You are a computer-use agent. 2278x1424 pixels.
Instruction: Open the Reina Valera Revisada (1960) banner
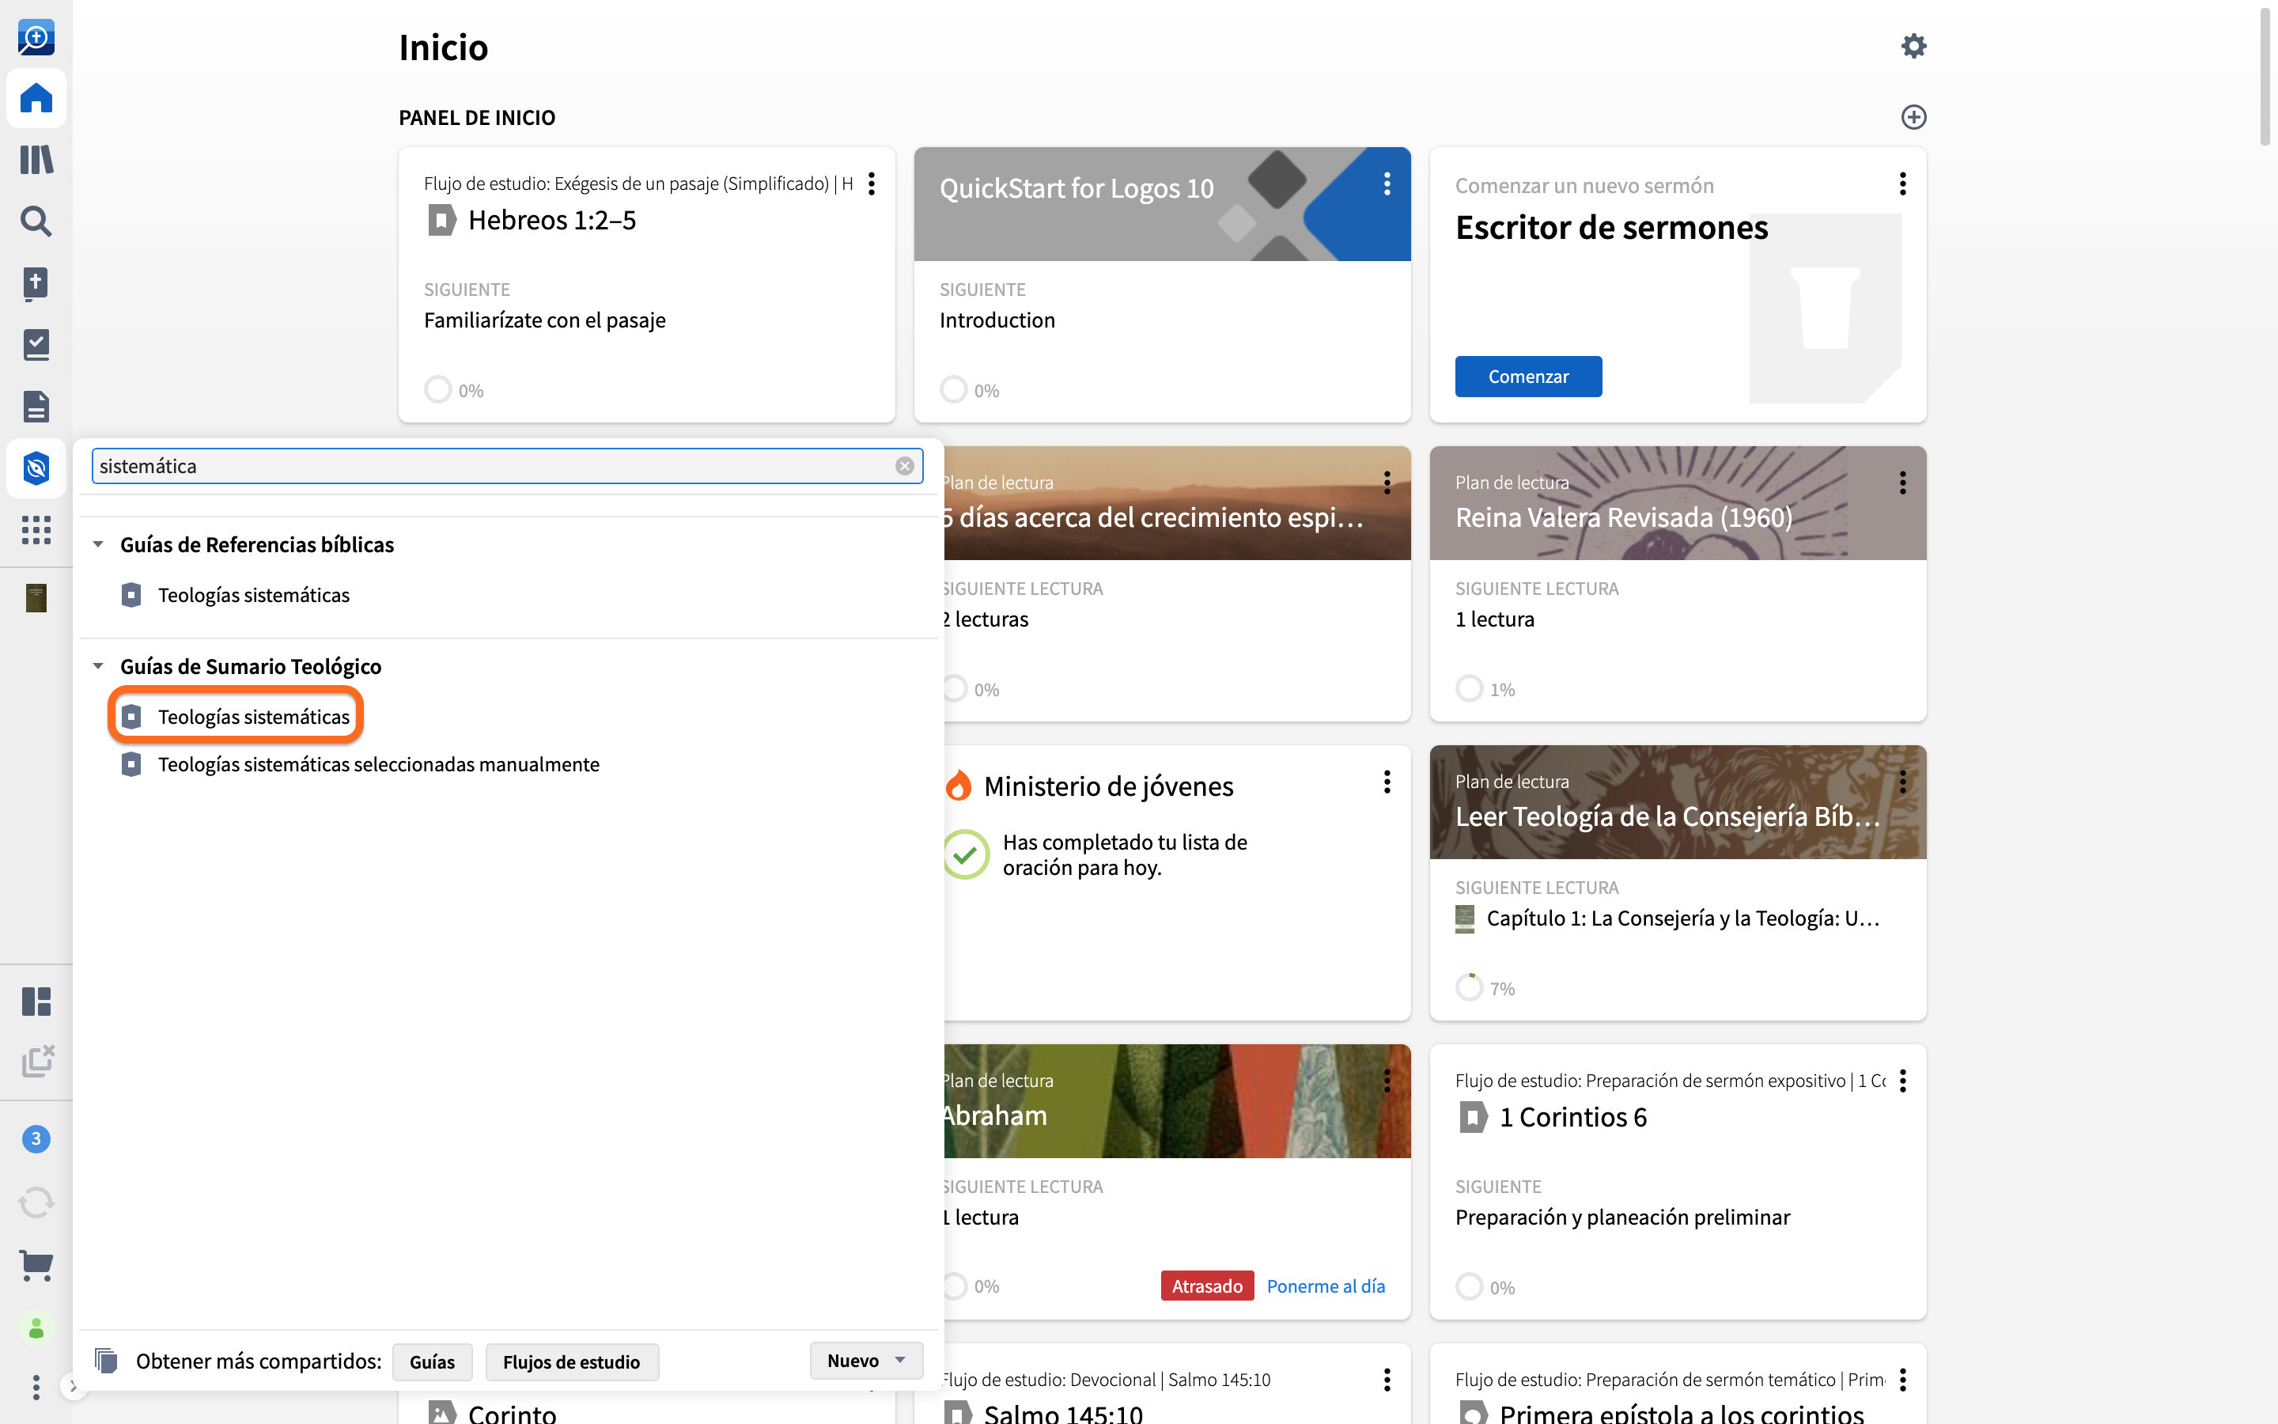point(1678,503)
